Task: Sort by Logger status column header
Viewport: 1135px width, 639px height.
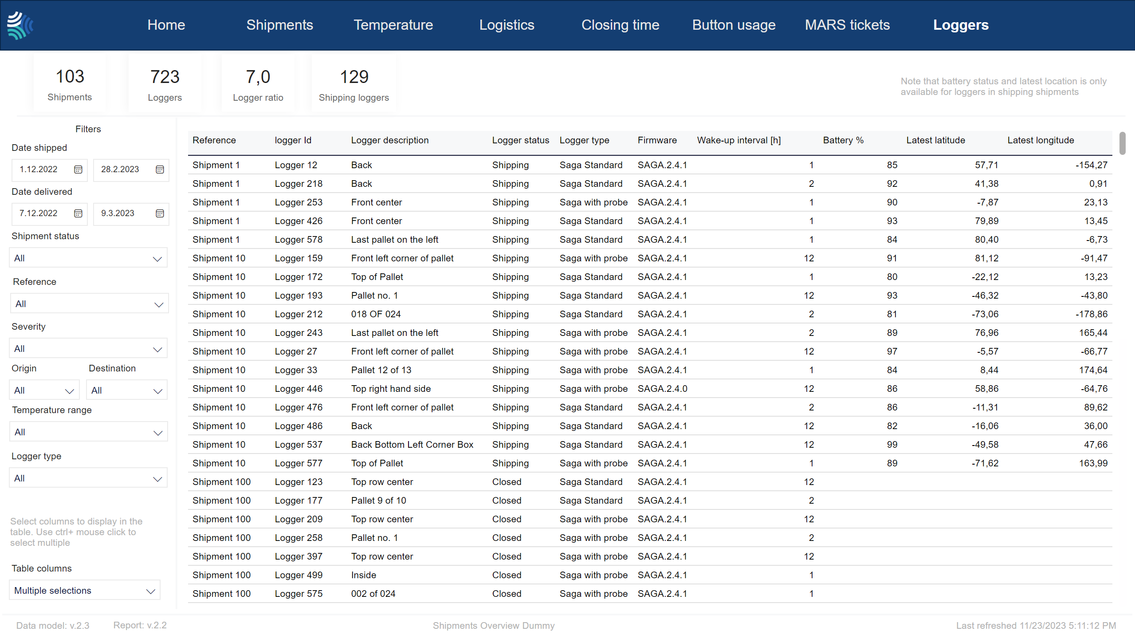Action: [521, 140]
